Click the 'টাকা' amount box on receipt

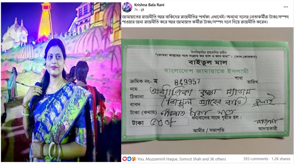point(159,122)
